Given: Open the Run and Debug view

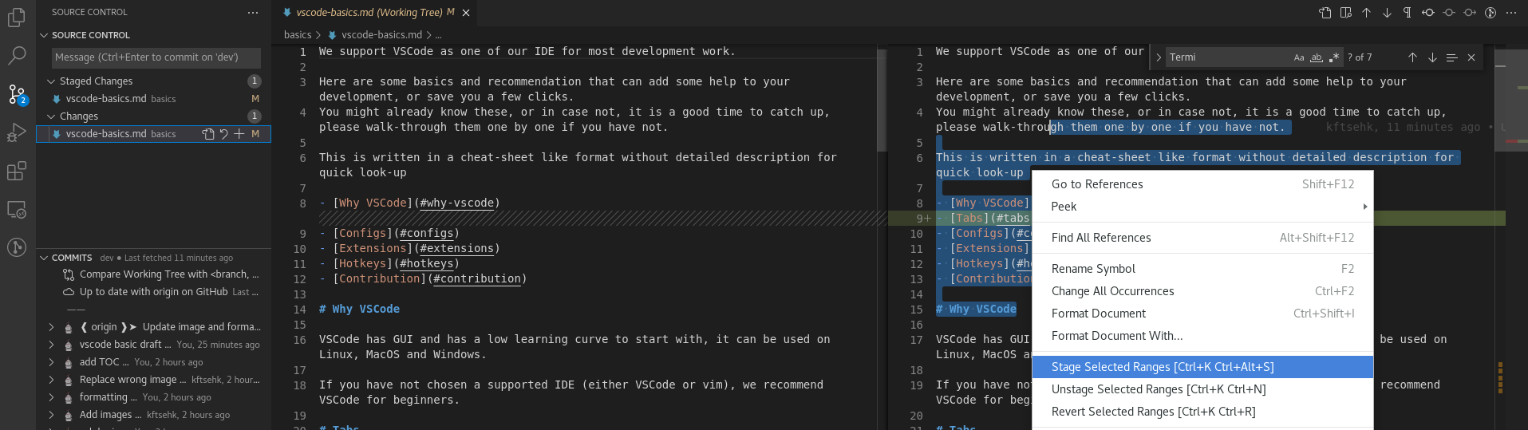Looking at the screenshot, I should 17,132.
